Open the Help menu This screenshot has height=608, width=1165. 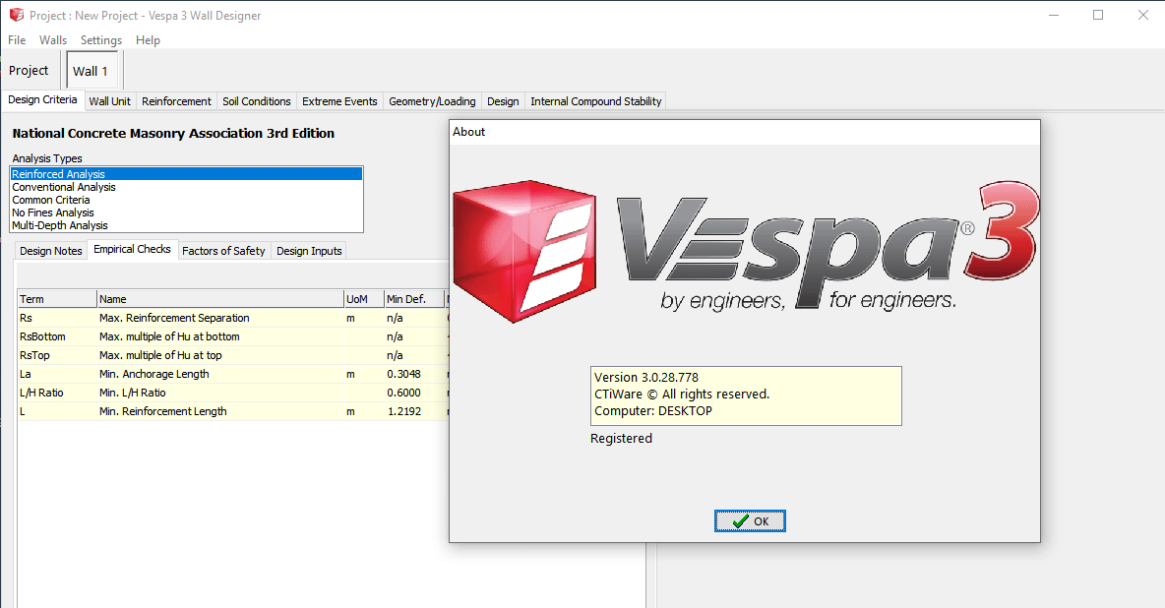(x=148, y=40)
